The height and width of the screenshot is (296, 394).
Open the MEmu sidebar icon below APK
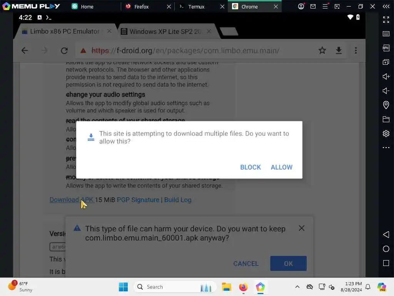pyautogui.click(x=386, y=62)
